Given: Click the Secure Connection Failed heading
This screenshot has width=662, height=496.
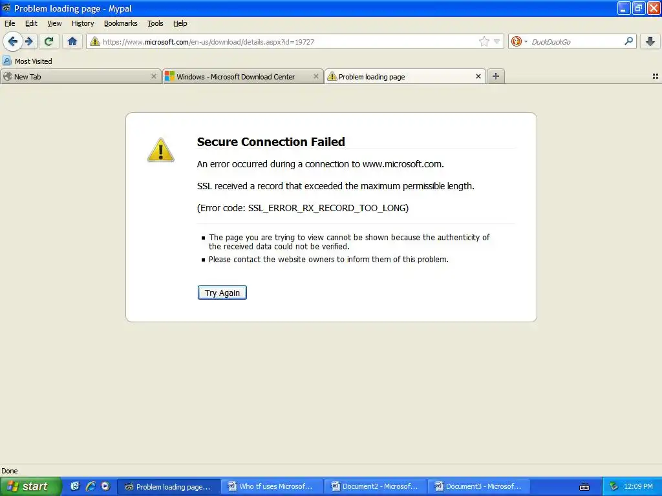Looking at the screenshot, I should pos(271,141).
